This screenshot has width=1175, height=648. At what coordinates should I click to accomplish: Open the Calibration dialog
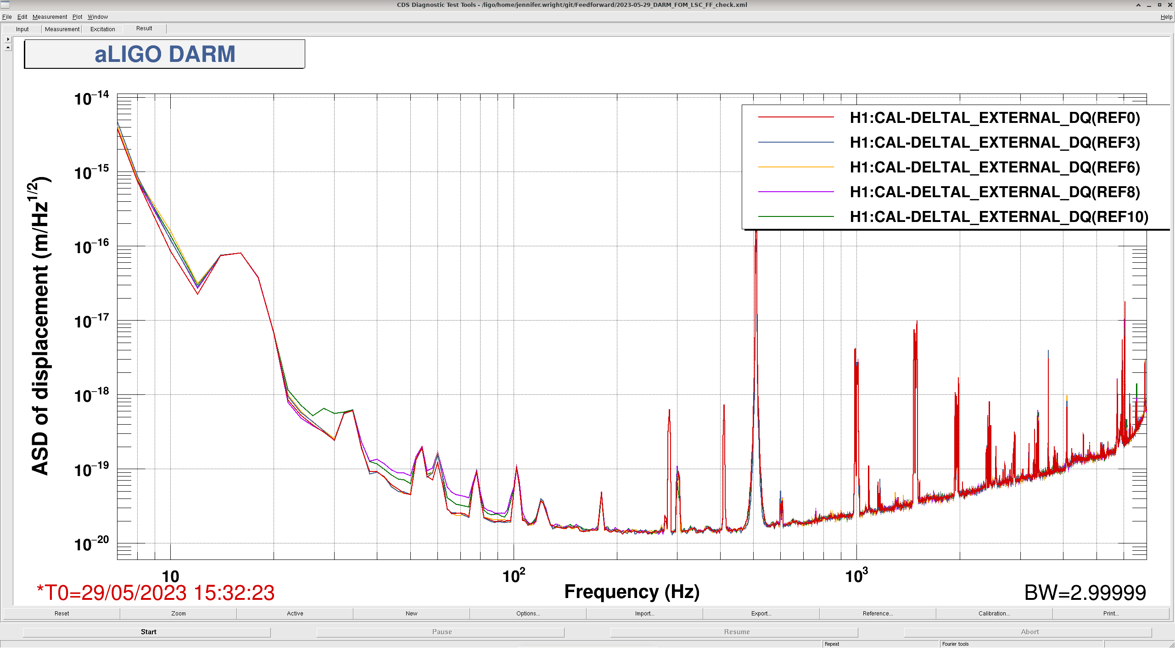(x=994, y=614)
